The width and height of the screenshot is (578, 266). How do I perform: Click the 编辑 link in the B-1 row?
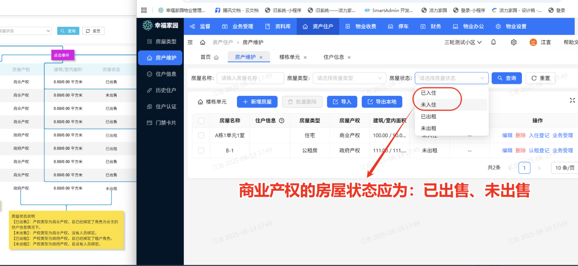click(507, 151)
